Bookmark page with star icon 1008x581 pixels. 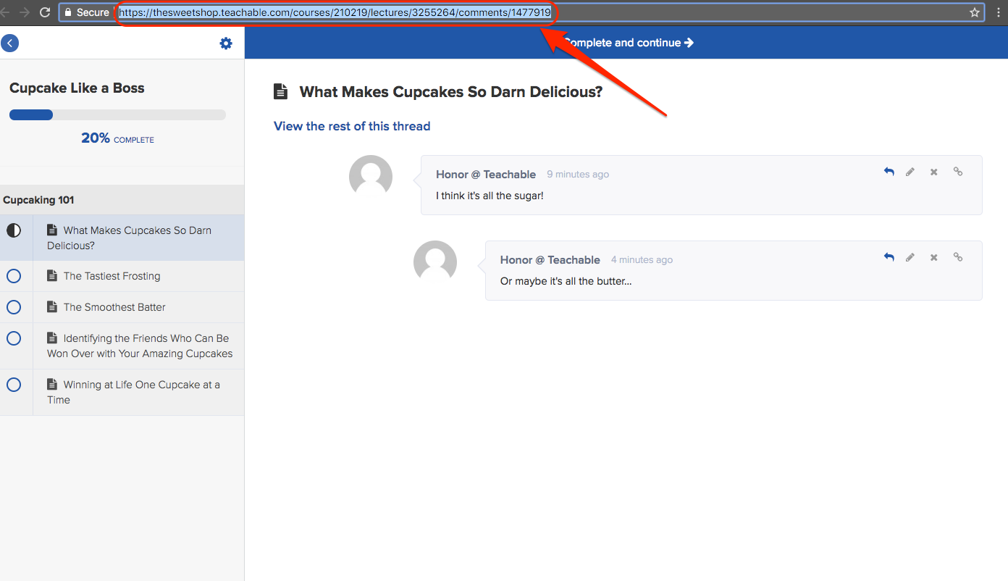(975, 12)
